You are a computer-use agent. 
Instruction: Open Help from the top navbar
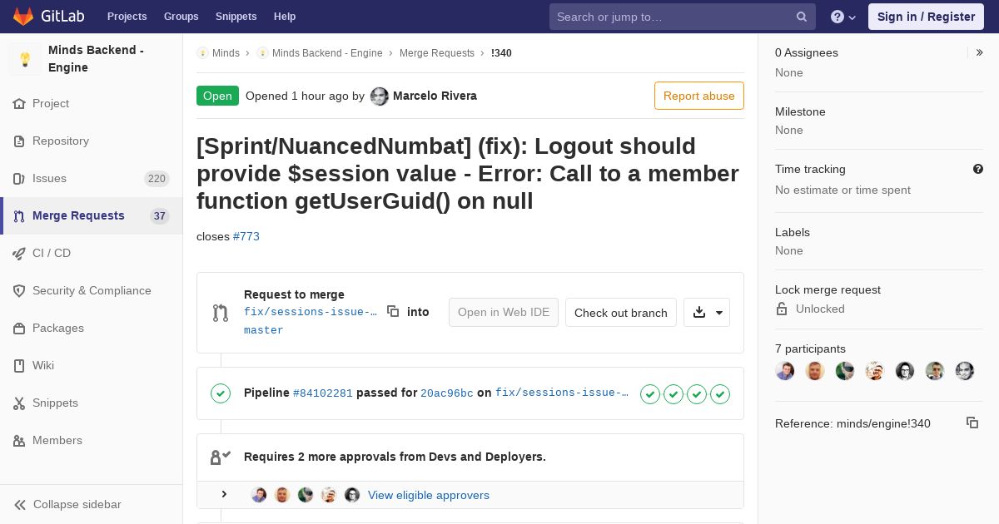click(x=285, y=17)
